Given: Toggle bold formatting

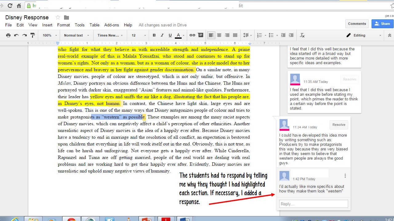Looking at the screenshot, I should (x=154, y=35).
